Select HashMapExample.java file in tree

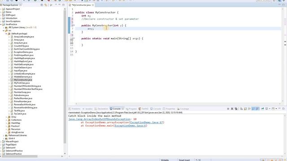(24, 58)
